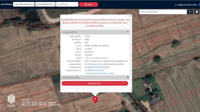Focus the place search field on map
Image resolution: width=200 pixels, height=112 pixels.
coord(163,12)
